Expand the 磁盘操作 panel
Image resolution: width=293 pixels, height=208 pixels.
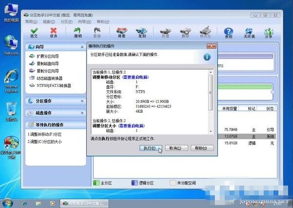point(56,113)
